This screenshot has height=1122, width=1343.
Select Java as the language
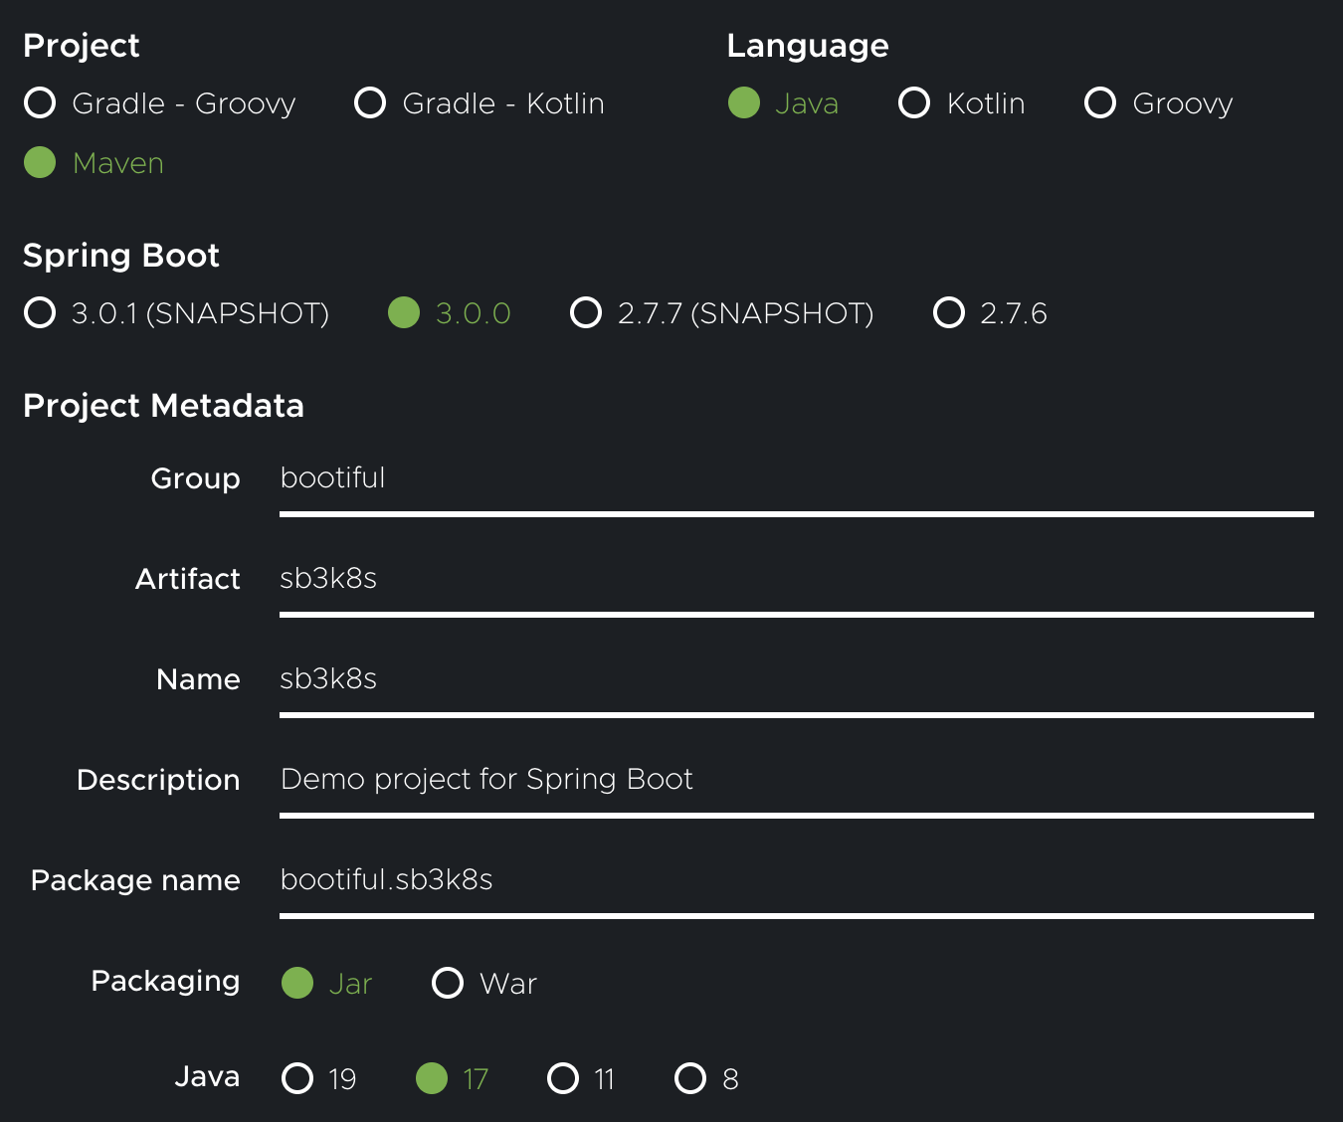point(744,103)
